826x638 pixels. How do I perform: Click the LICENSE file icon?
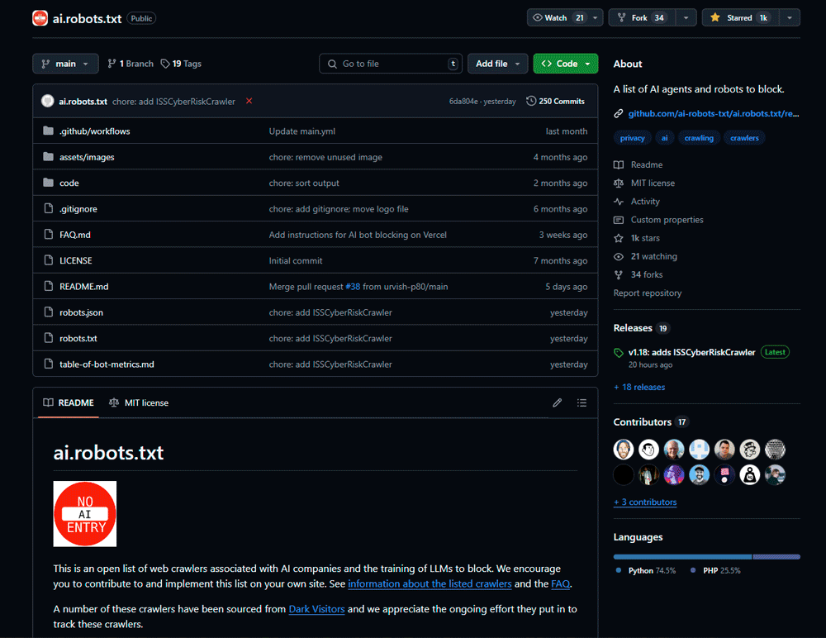tap(49, 260)
